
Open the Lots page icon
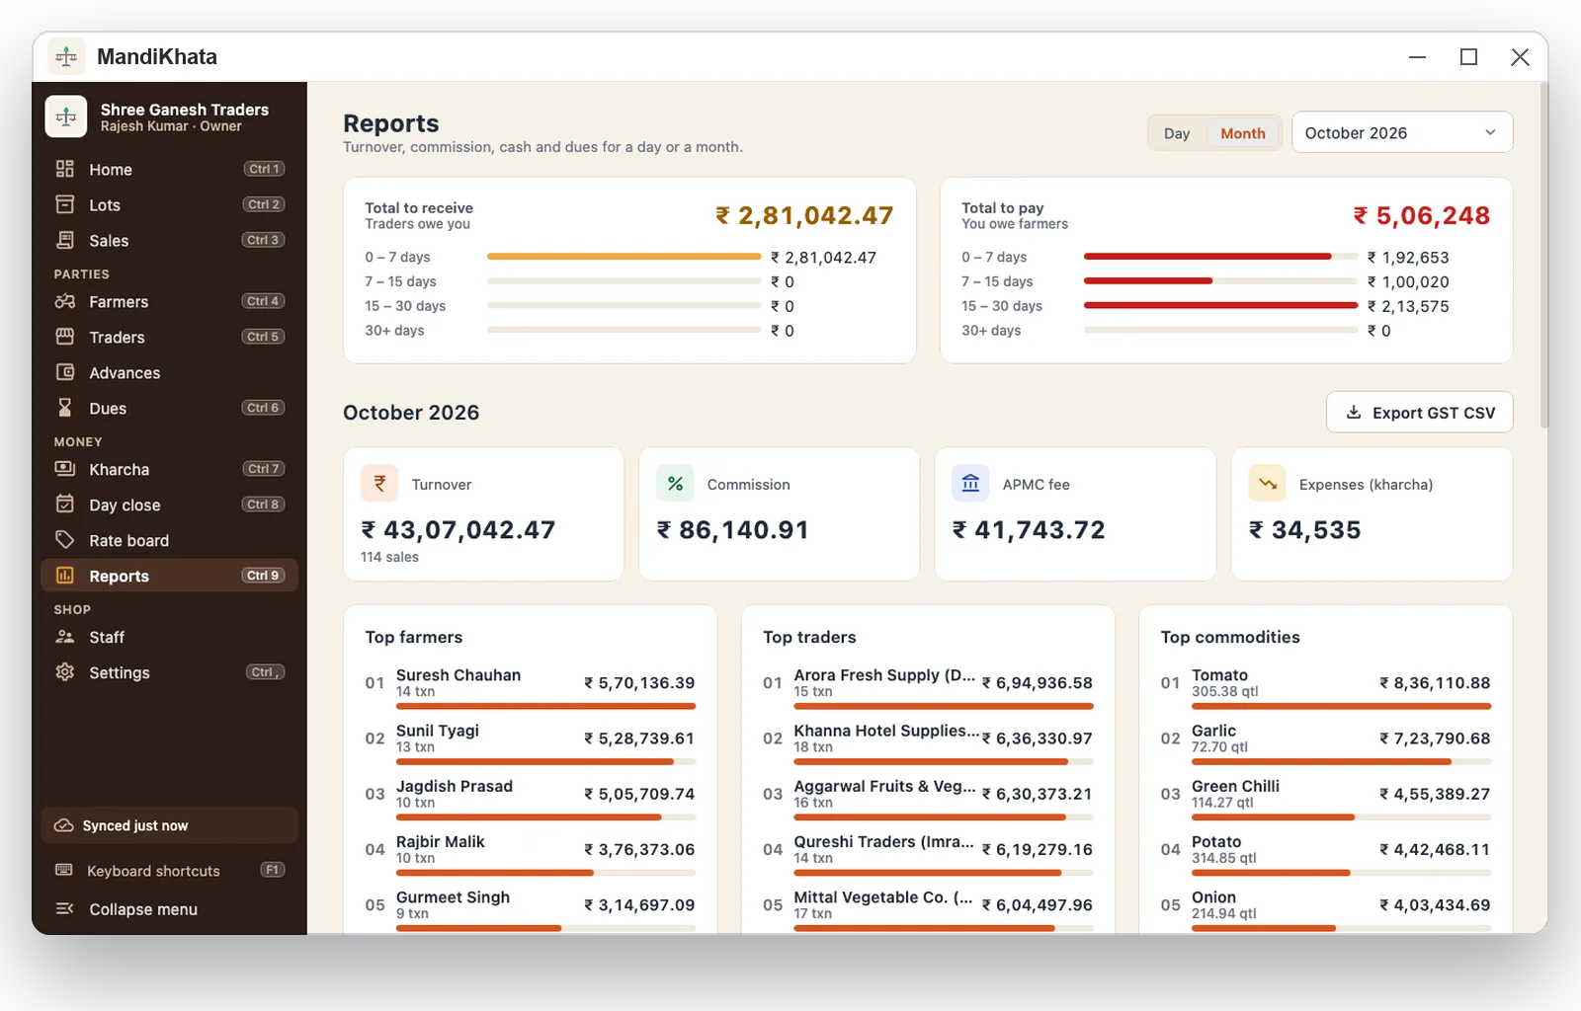(65, 204)
